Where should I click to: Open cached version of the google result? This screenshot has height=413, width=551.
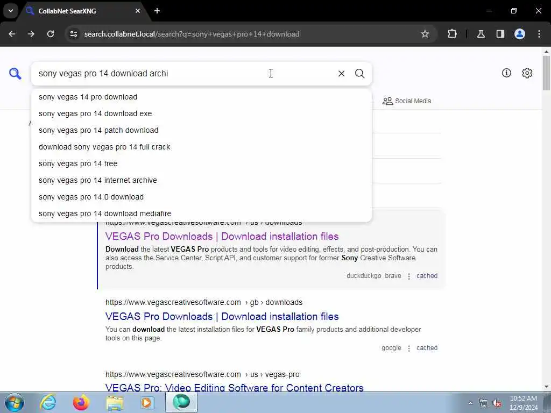[427, 348]
